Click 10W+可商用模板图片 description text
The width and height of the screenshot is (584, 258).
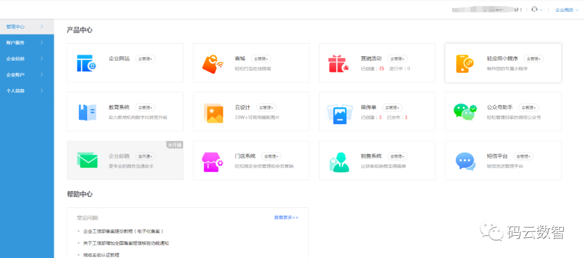tap(257, 118)
